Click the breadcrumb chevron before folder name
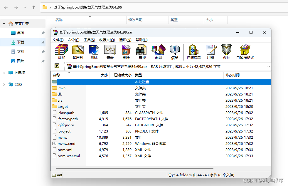288x186 pixels. coord(50,8)
